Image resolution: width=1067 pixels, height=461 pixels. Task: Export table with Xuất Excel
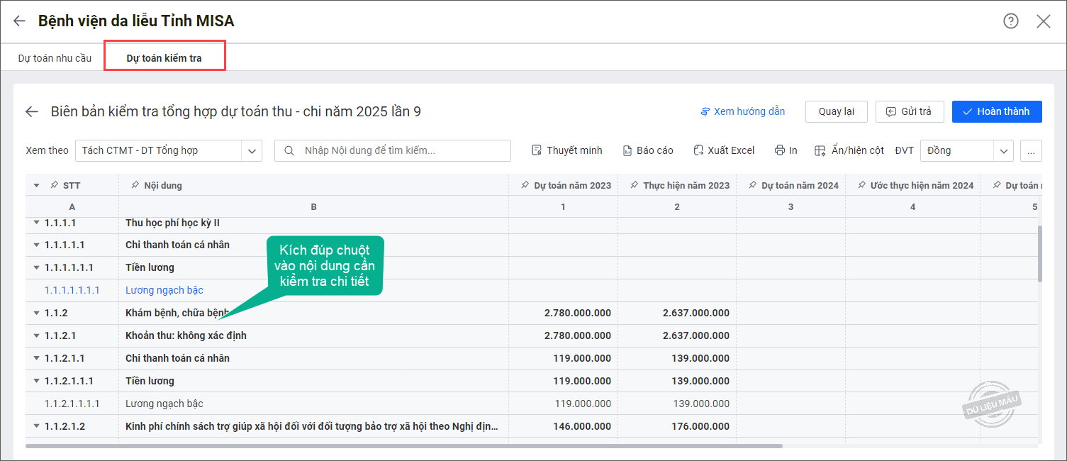724,150
